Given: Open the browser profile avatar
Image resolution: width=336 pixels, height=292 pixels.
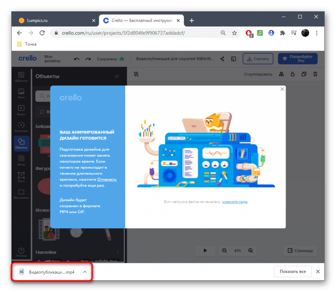Looking at the screenshot, I should click(305, 33).
